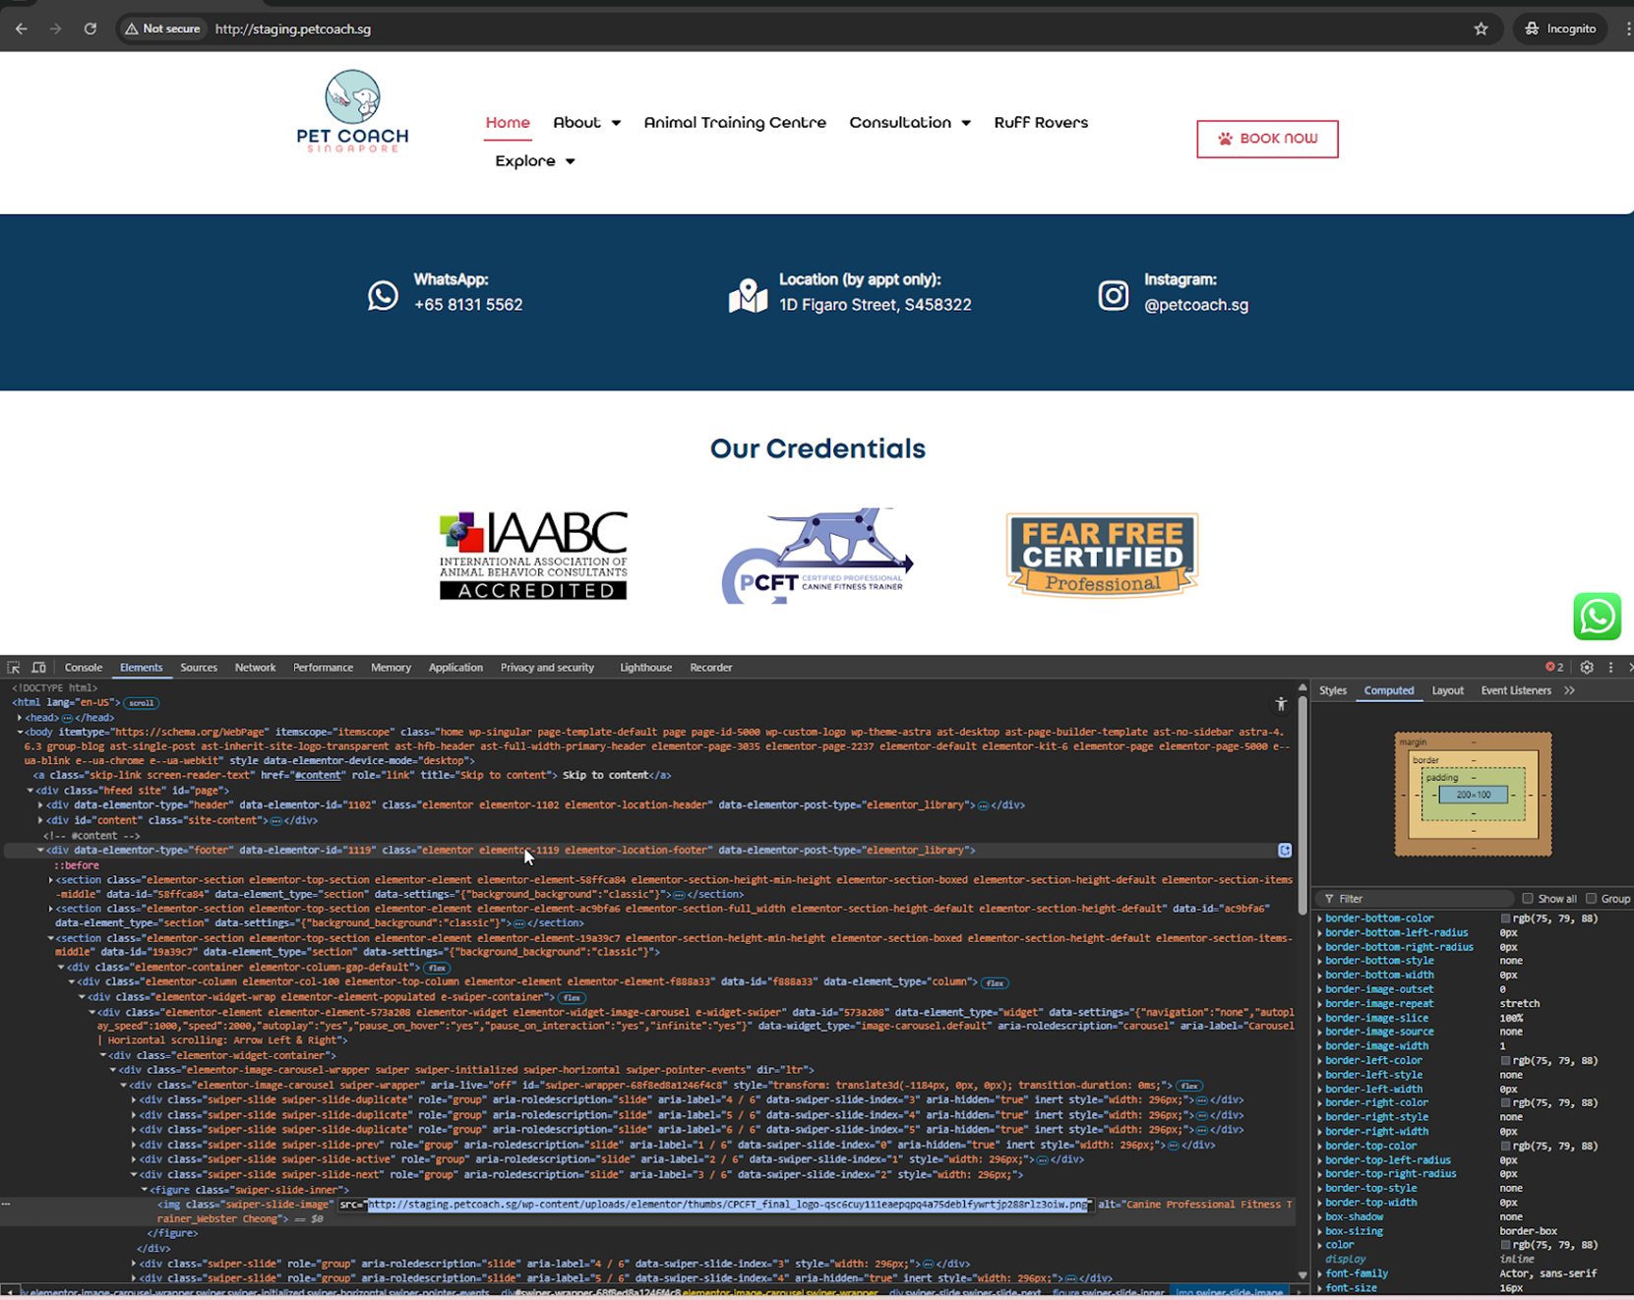
Task: Click the flex badge on elementor-container div
Action: click(436, 968)
